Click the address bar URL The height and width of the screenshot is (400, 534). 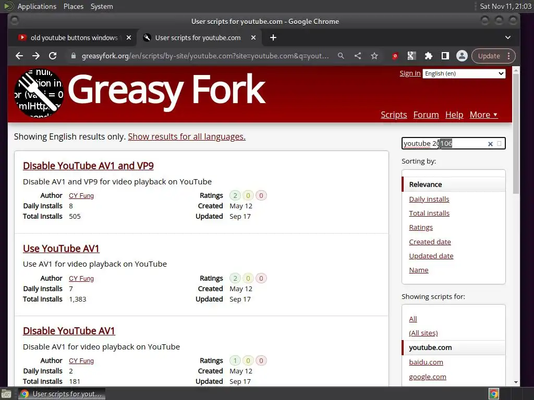click(x=205, y=56)
